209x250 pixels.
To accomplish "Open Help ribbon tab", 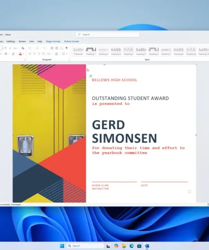I will 40,42.
